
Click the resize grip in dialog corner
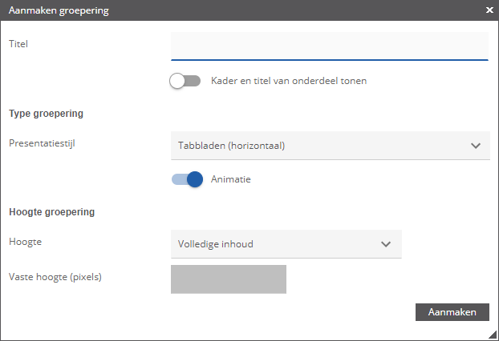493,335
